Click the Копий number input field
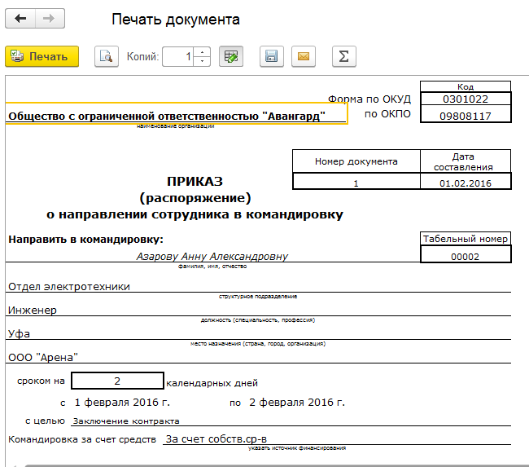 pos(177,56)
